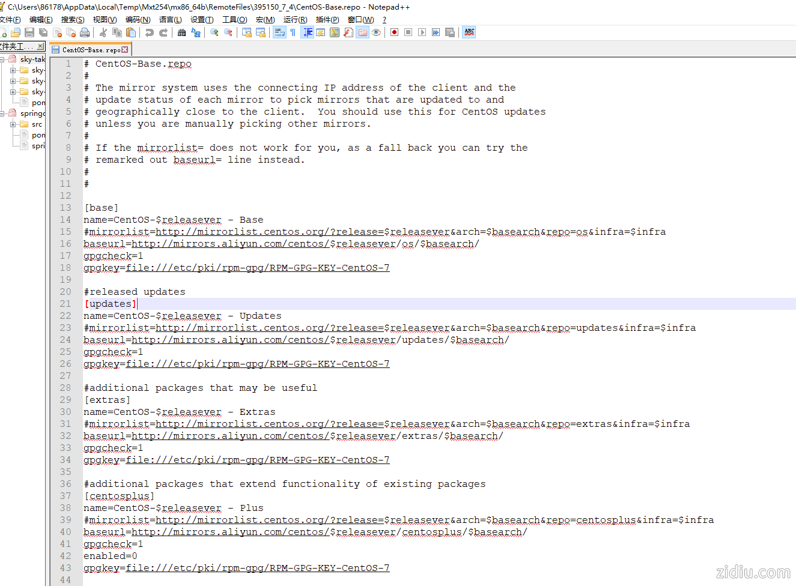
Task: Start macro recording with the red record icon
Action: [394, 32]
